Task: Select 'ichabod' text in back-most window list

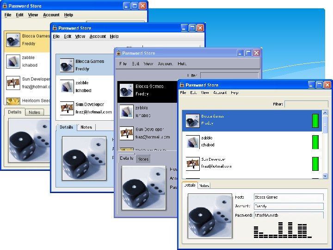Action: pyautogui.click(x=30, y=65)
